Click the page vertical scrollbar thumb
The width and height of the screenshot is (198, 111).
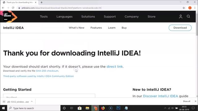(x=197, y=24)
